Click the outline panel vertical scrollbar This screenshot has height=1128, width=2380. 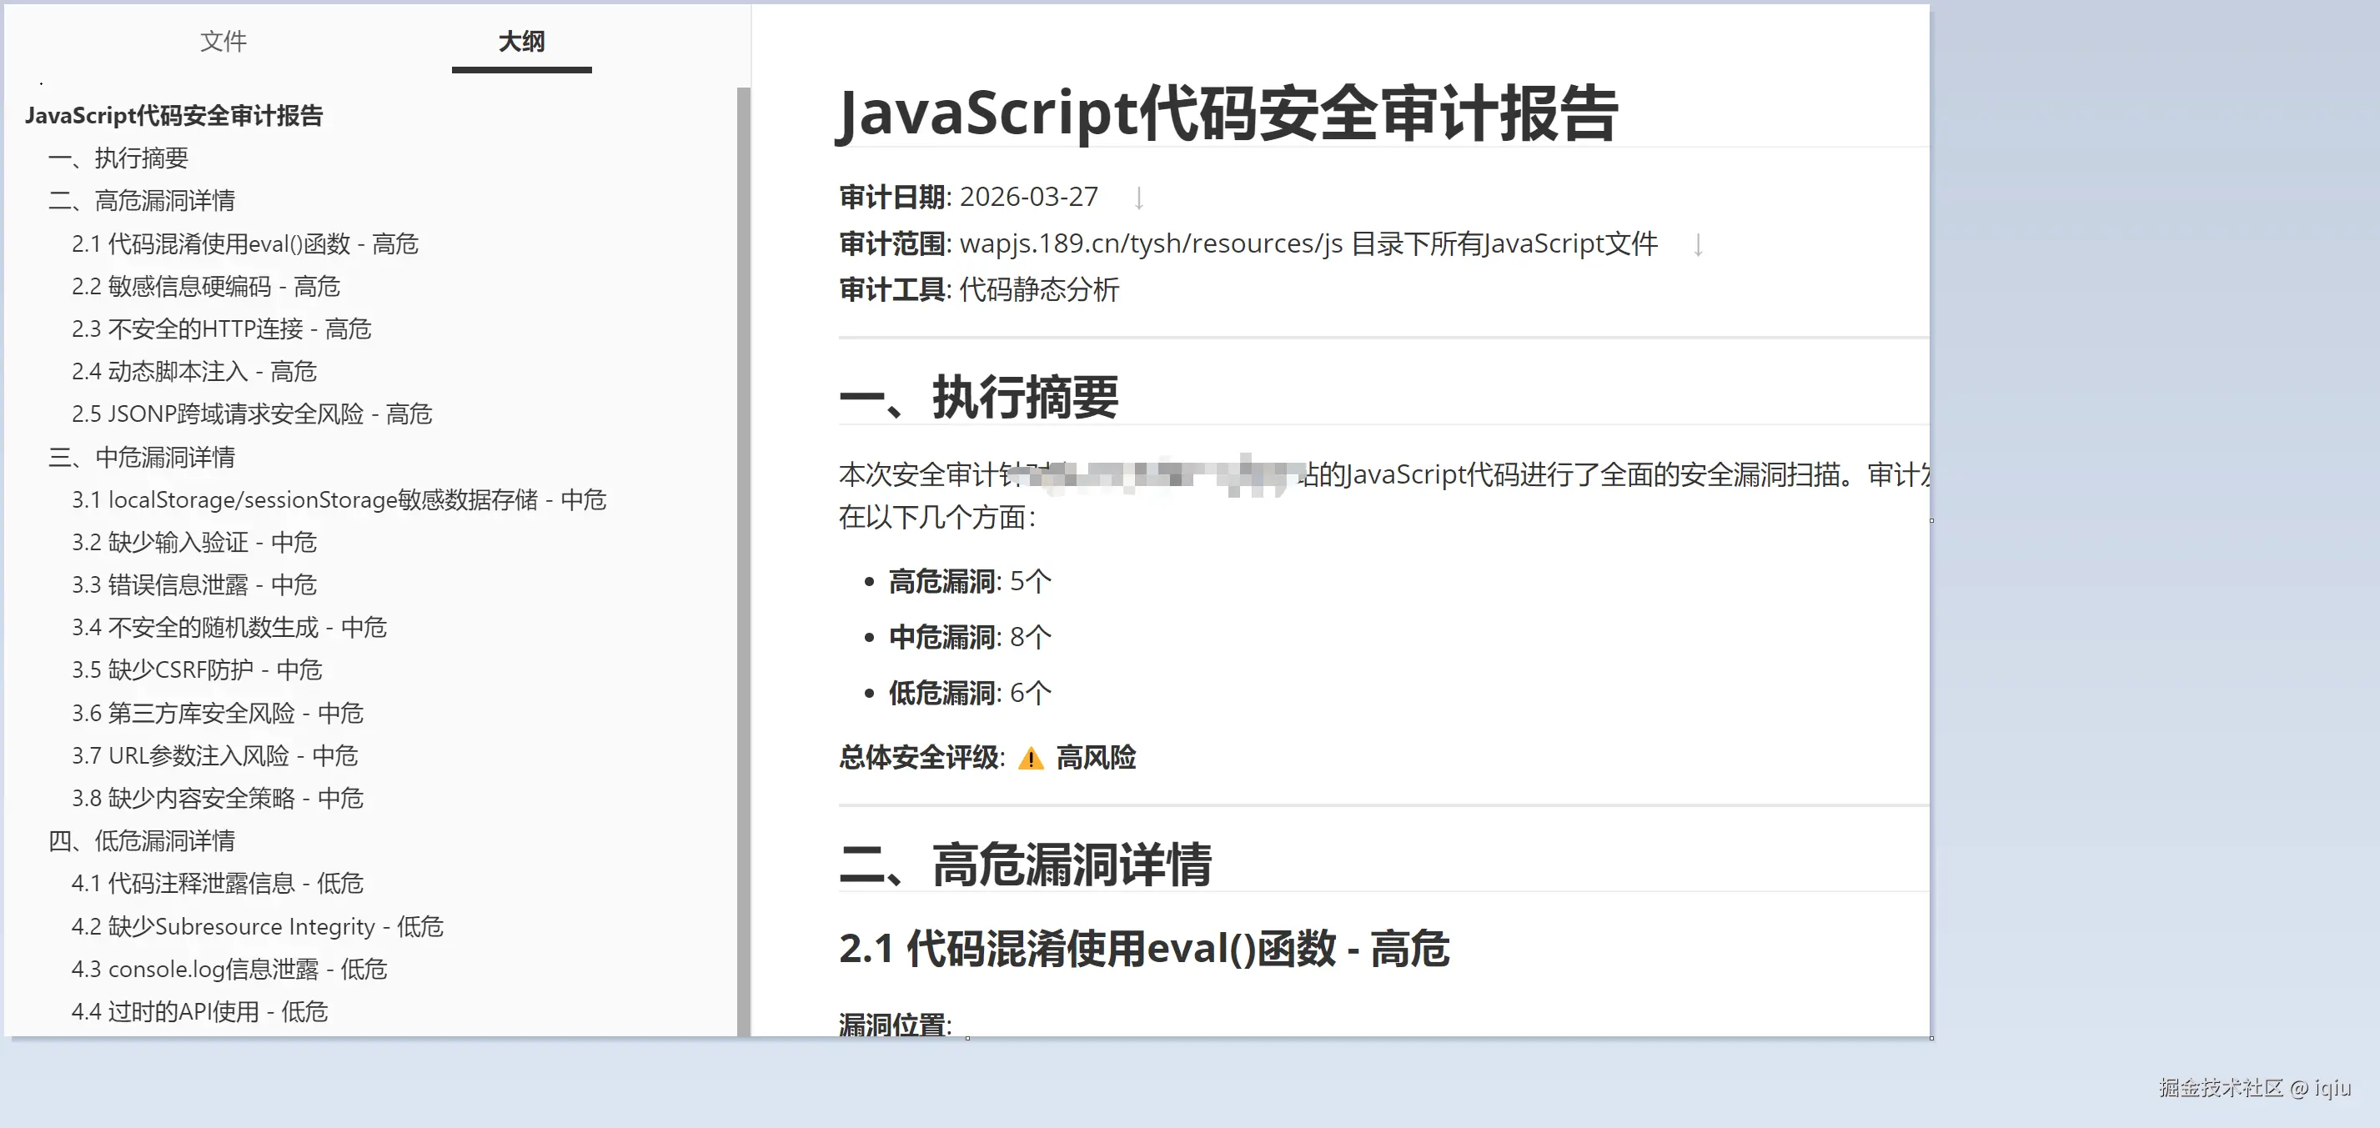tap(743, 554)
